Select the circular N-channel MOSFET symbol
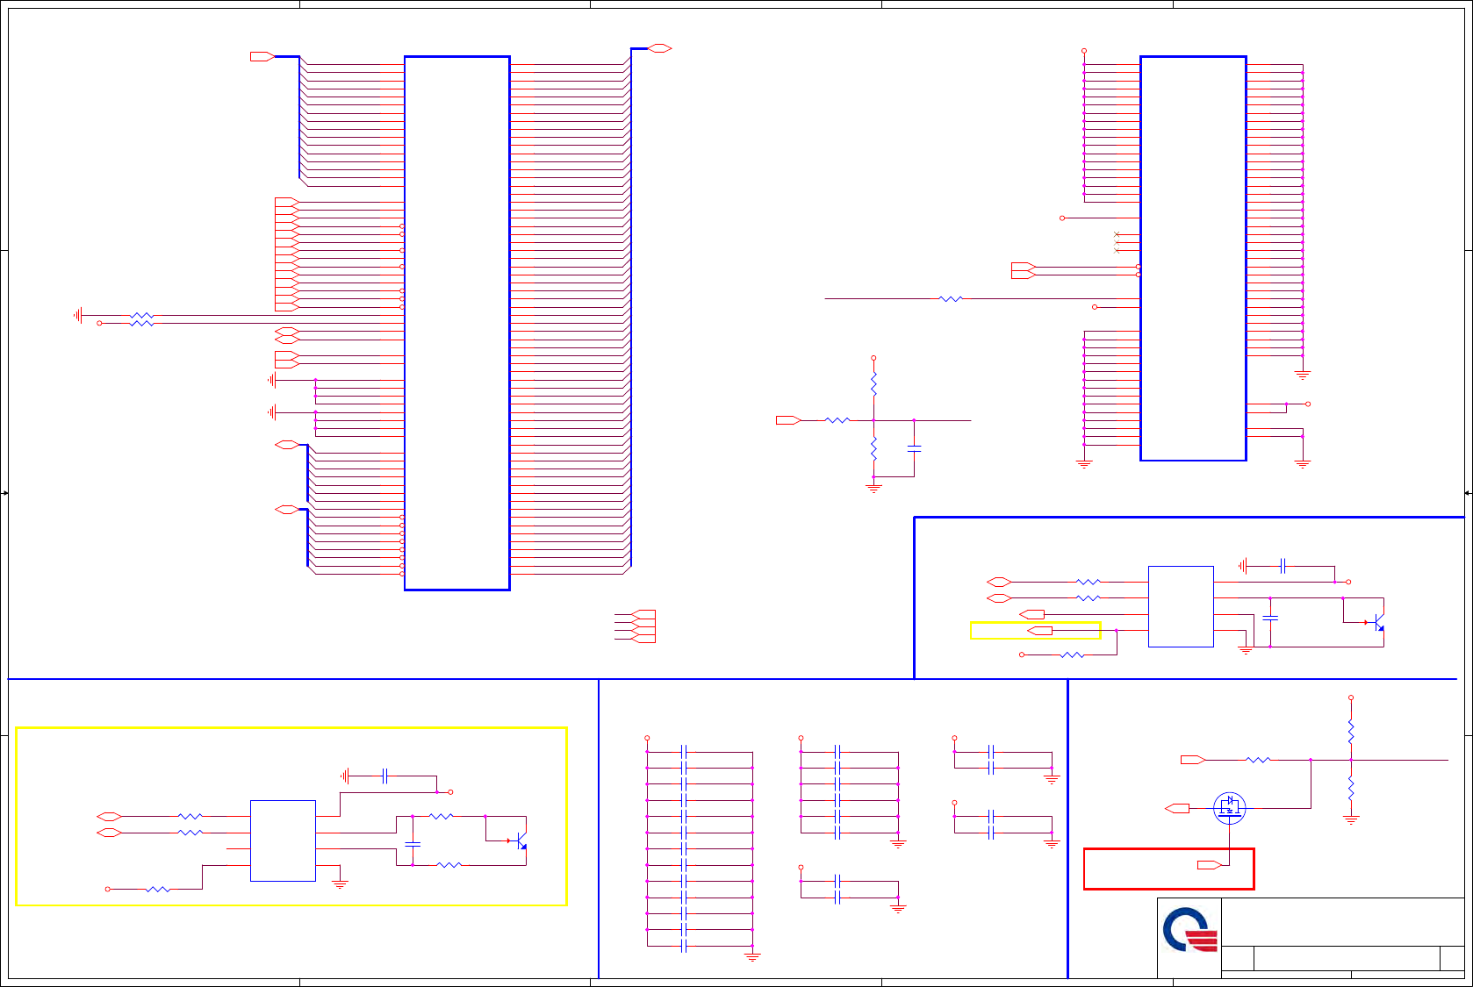The height and width of the screenshot is (987, 1473). (x=1229, y=808)
